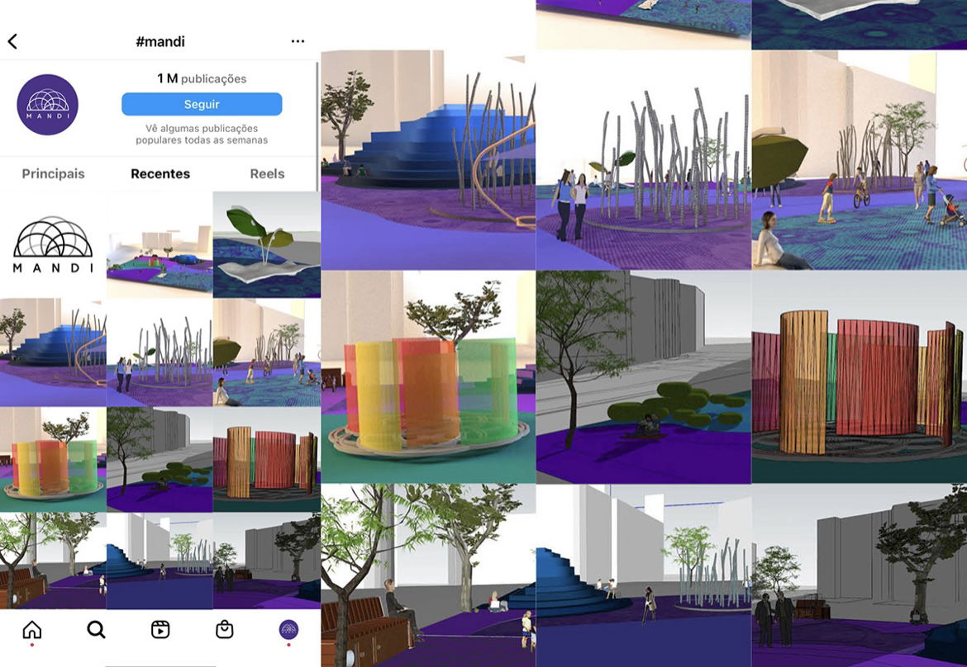This screenshot has width=967, height=667.
Task: Open small wooden bench under trees thumbnail
Action: [x=53, y=561]
